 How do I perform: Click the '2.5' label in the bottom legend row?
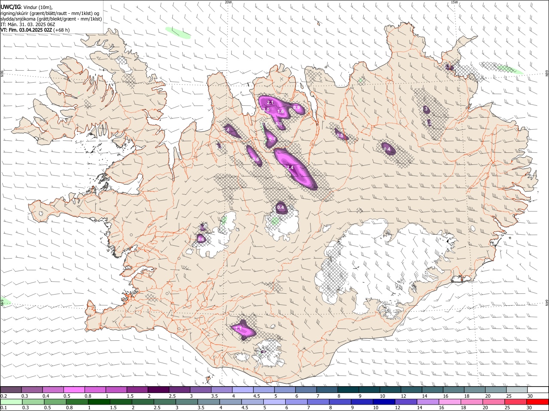click(157, 408)
